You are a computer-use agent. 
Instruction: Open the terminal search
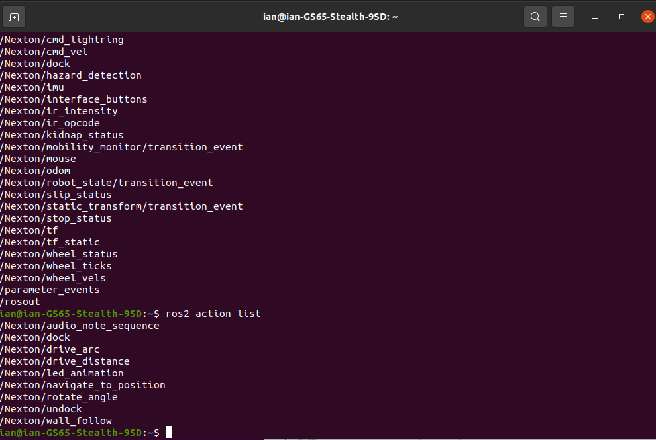535,17
